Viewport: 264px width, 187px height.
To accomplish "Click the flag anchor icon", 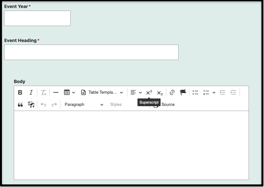I will pos(183,92).
